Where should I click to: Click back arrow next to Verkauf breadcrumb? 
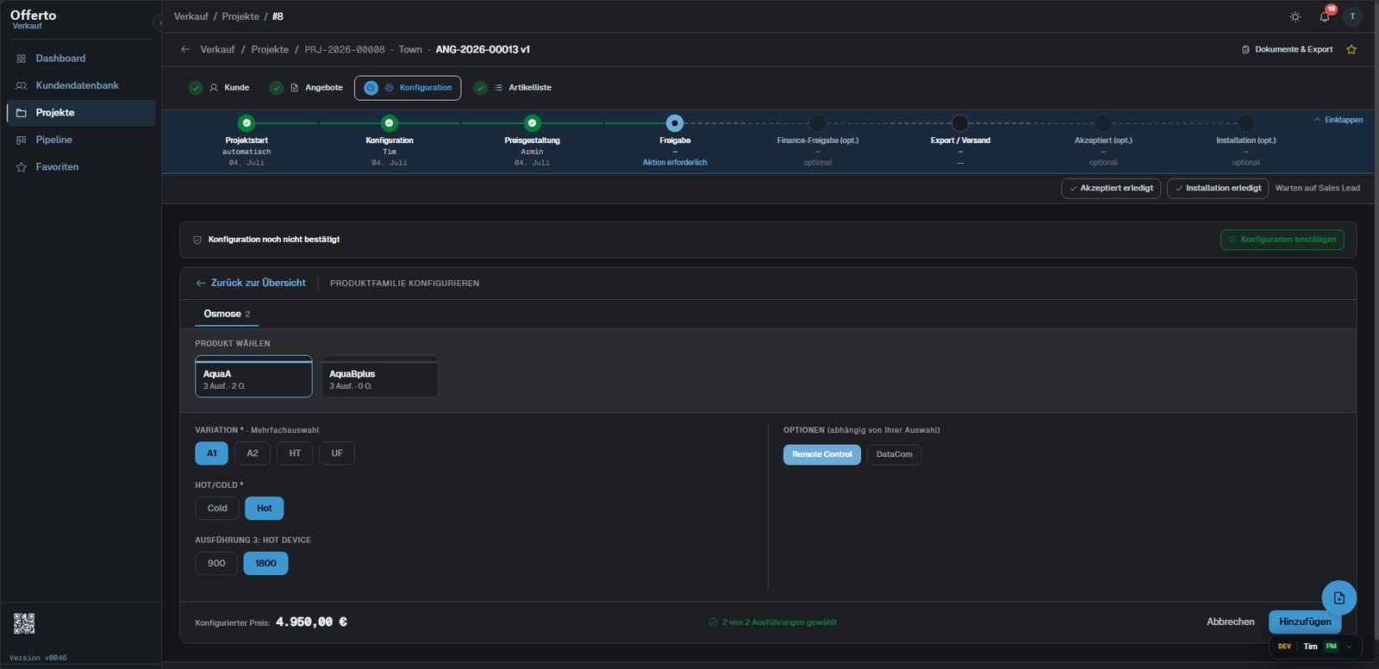point(185,49)
